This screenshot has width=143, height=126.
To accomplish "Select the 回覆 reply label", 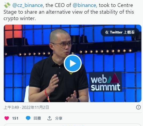I will tap(37, 118).
